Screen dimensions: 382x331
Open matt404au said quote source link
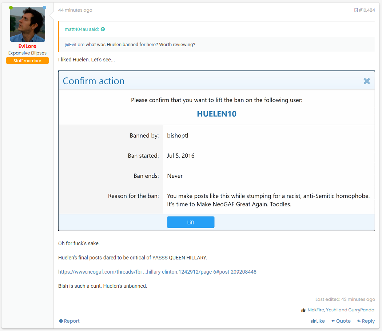81,29
